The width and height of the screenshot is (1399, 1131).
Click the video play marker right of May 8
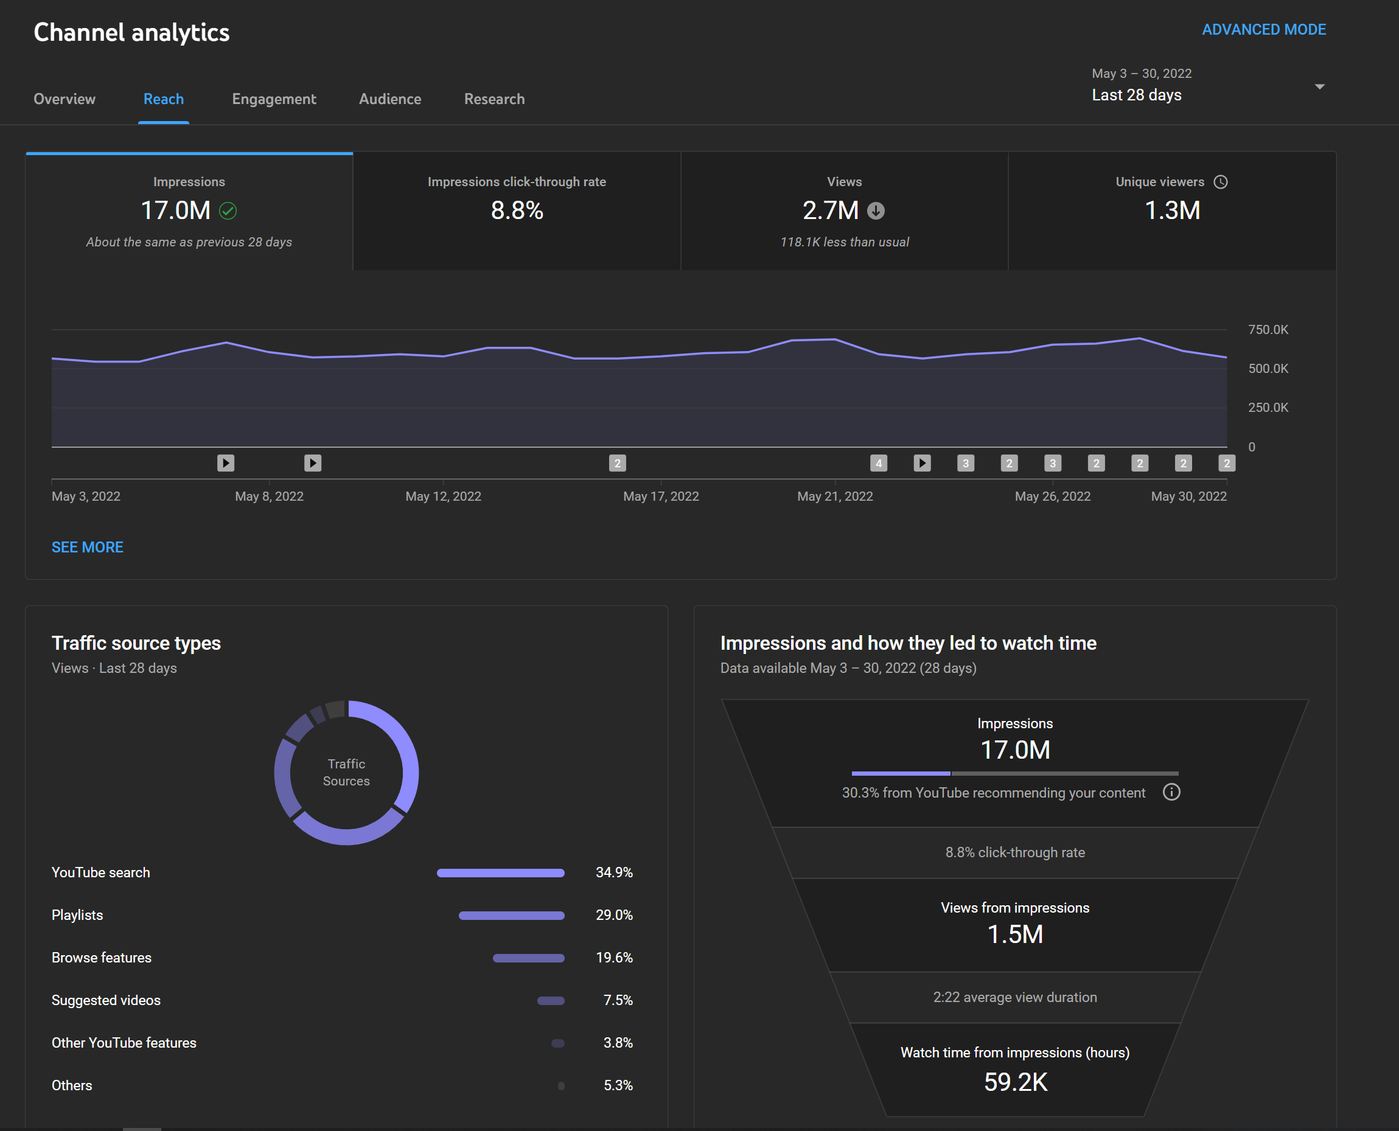pyautogui.click(x=313, y=463)
